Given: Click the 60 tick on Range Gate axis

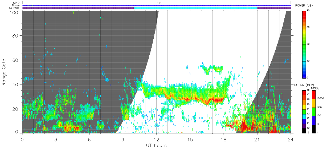Looking at the screenshot, I should [15, 60].
